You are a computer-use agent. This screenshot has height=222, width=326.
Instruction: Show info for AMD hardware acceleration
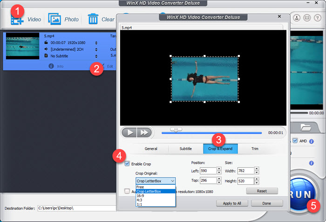[312, 141]
